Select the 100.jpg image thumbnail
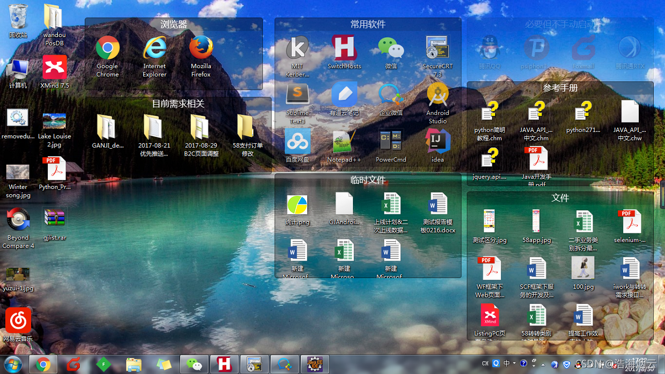Image resolution: width=665 pixels, height=374 pixels. coord(583,268)
